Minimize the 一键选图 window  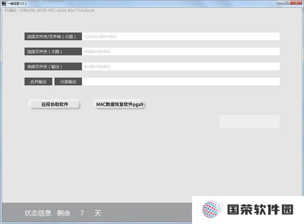(x=280, y=3)
